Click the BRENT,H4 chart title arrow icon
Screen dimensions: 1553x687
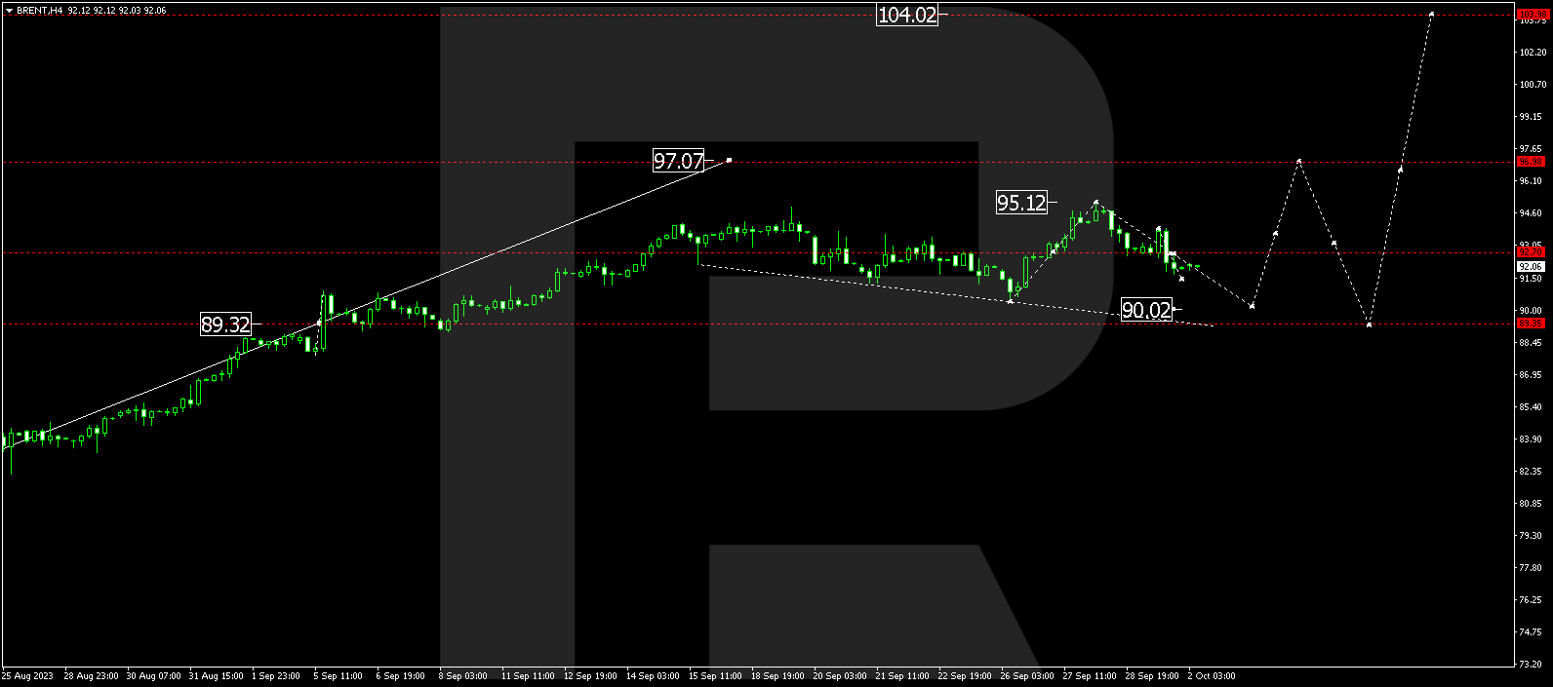coord(9,11)
